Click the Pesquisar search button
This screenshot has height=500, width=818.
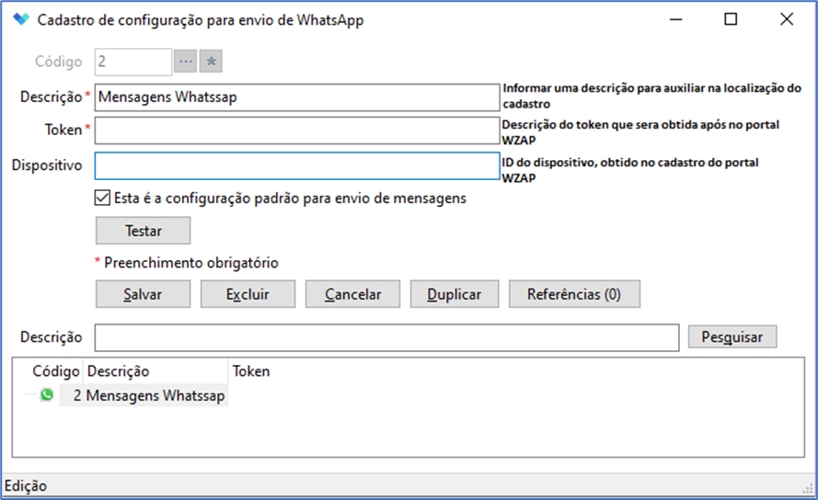click(x=732, y=337)
